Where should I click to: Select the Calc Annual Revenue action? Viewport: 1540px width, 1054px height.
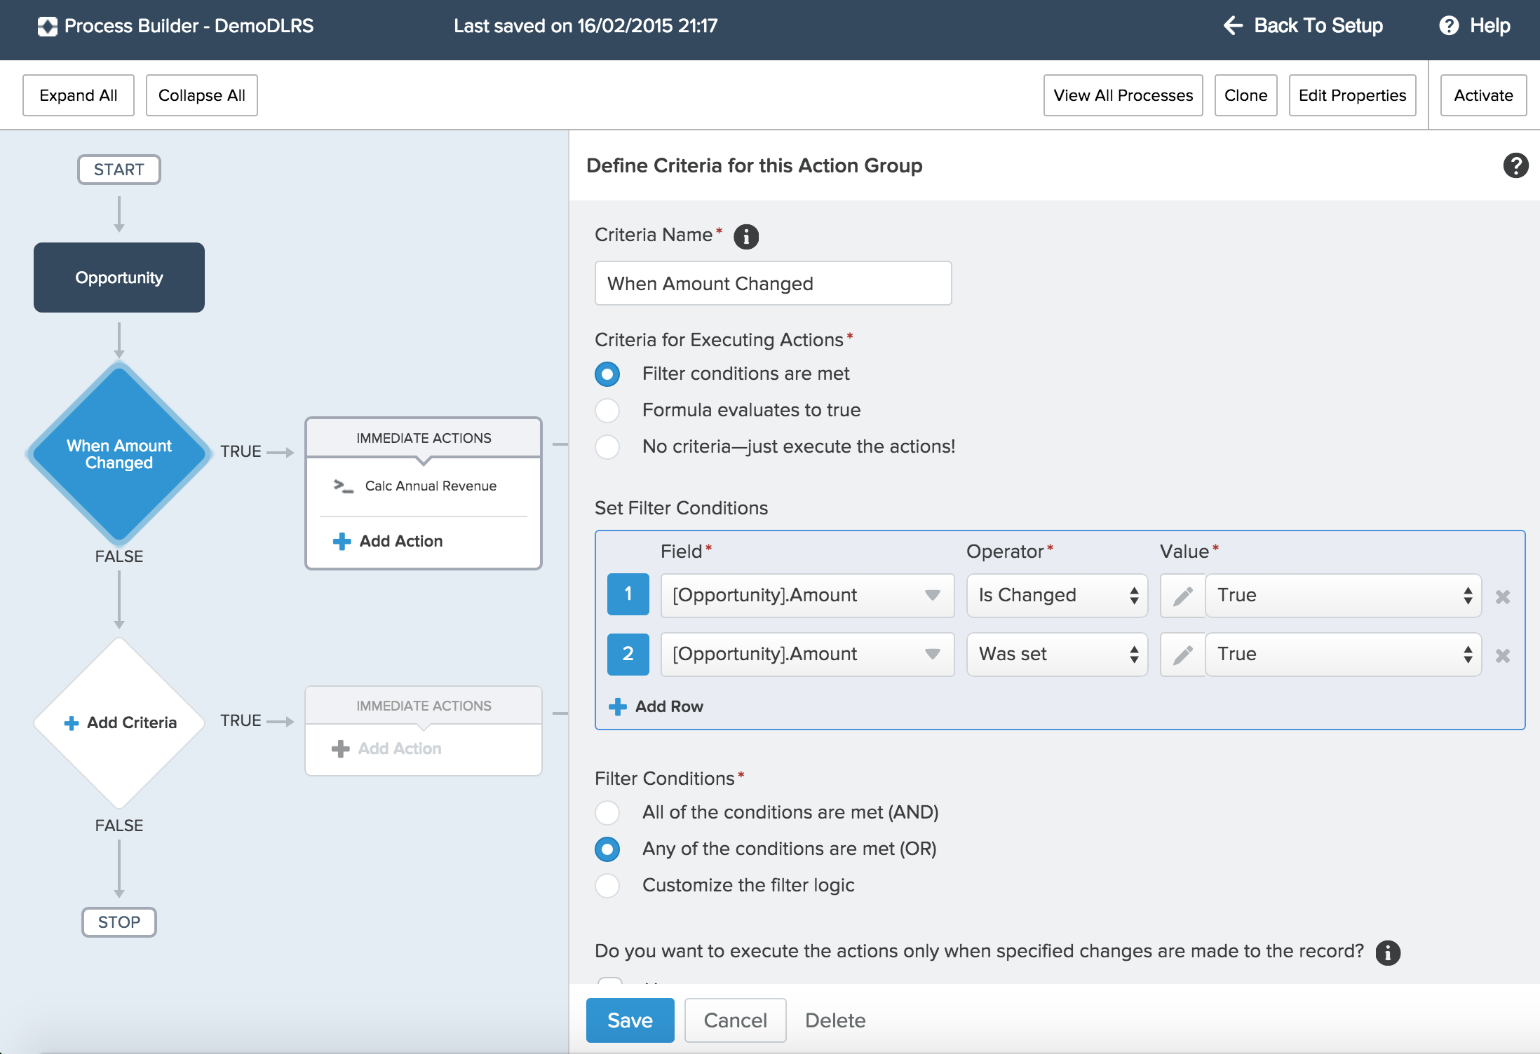coord(430,486)
